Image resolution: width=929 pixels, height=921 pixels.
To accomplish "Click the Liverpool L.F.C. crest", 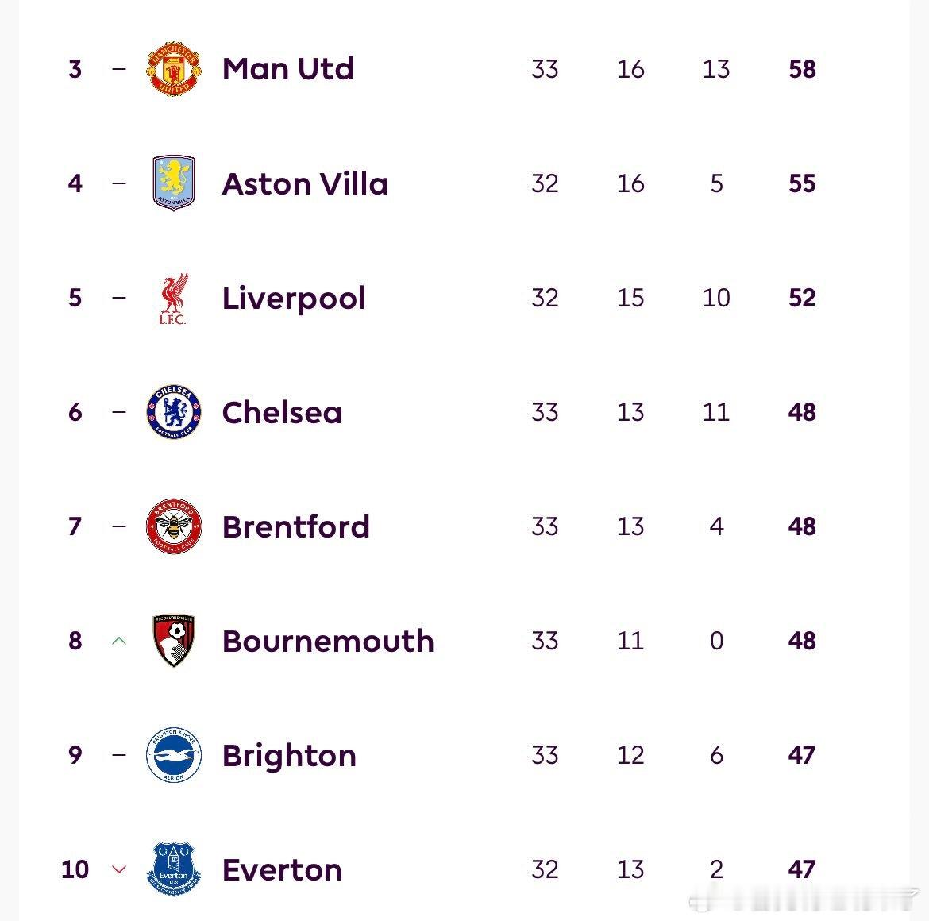I will click(x=173, y=299).
